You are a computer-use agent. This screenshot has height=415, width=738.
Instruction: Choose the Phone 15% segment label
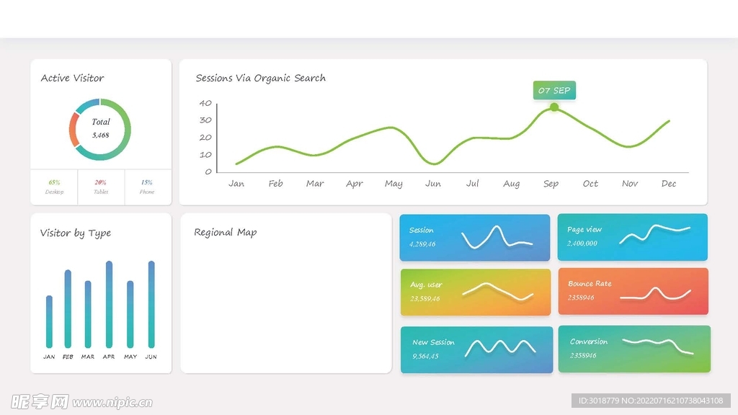point(146,187)
